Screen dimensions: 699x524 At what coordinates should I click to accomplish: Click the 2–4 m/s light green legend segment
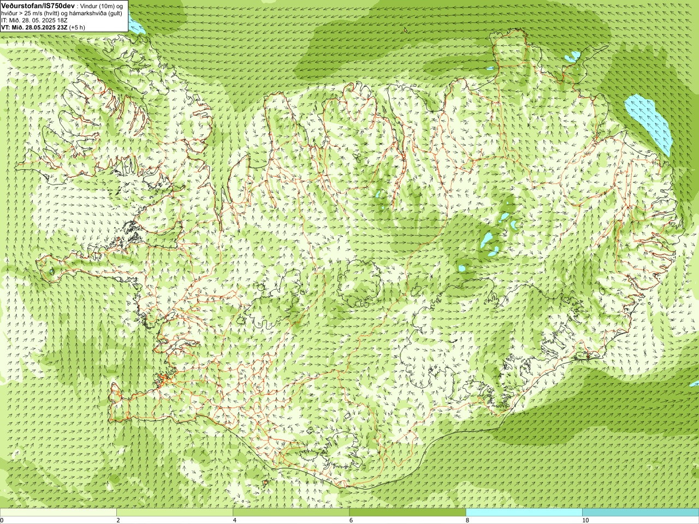click(x=175, y=513)
